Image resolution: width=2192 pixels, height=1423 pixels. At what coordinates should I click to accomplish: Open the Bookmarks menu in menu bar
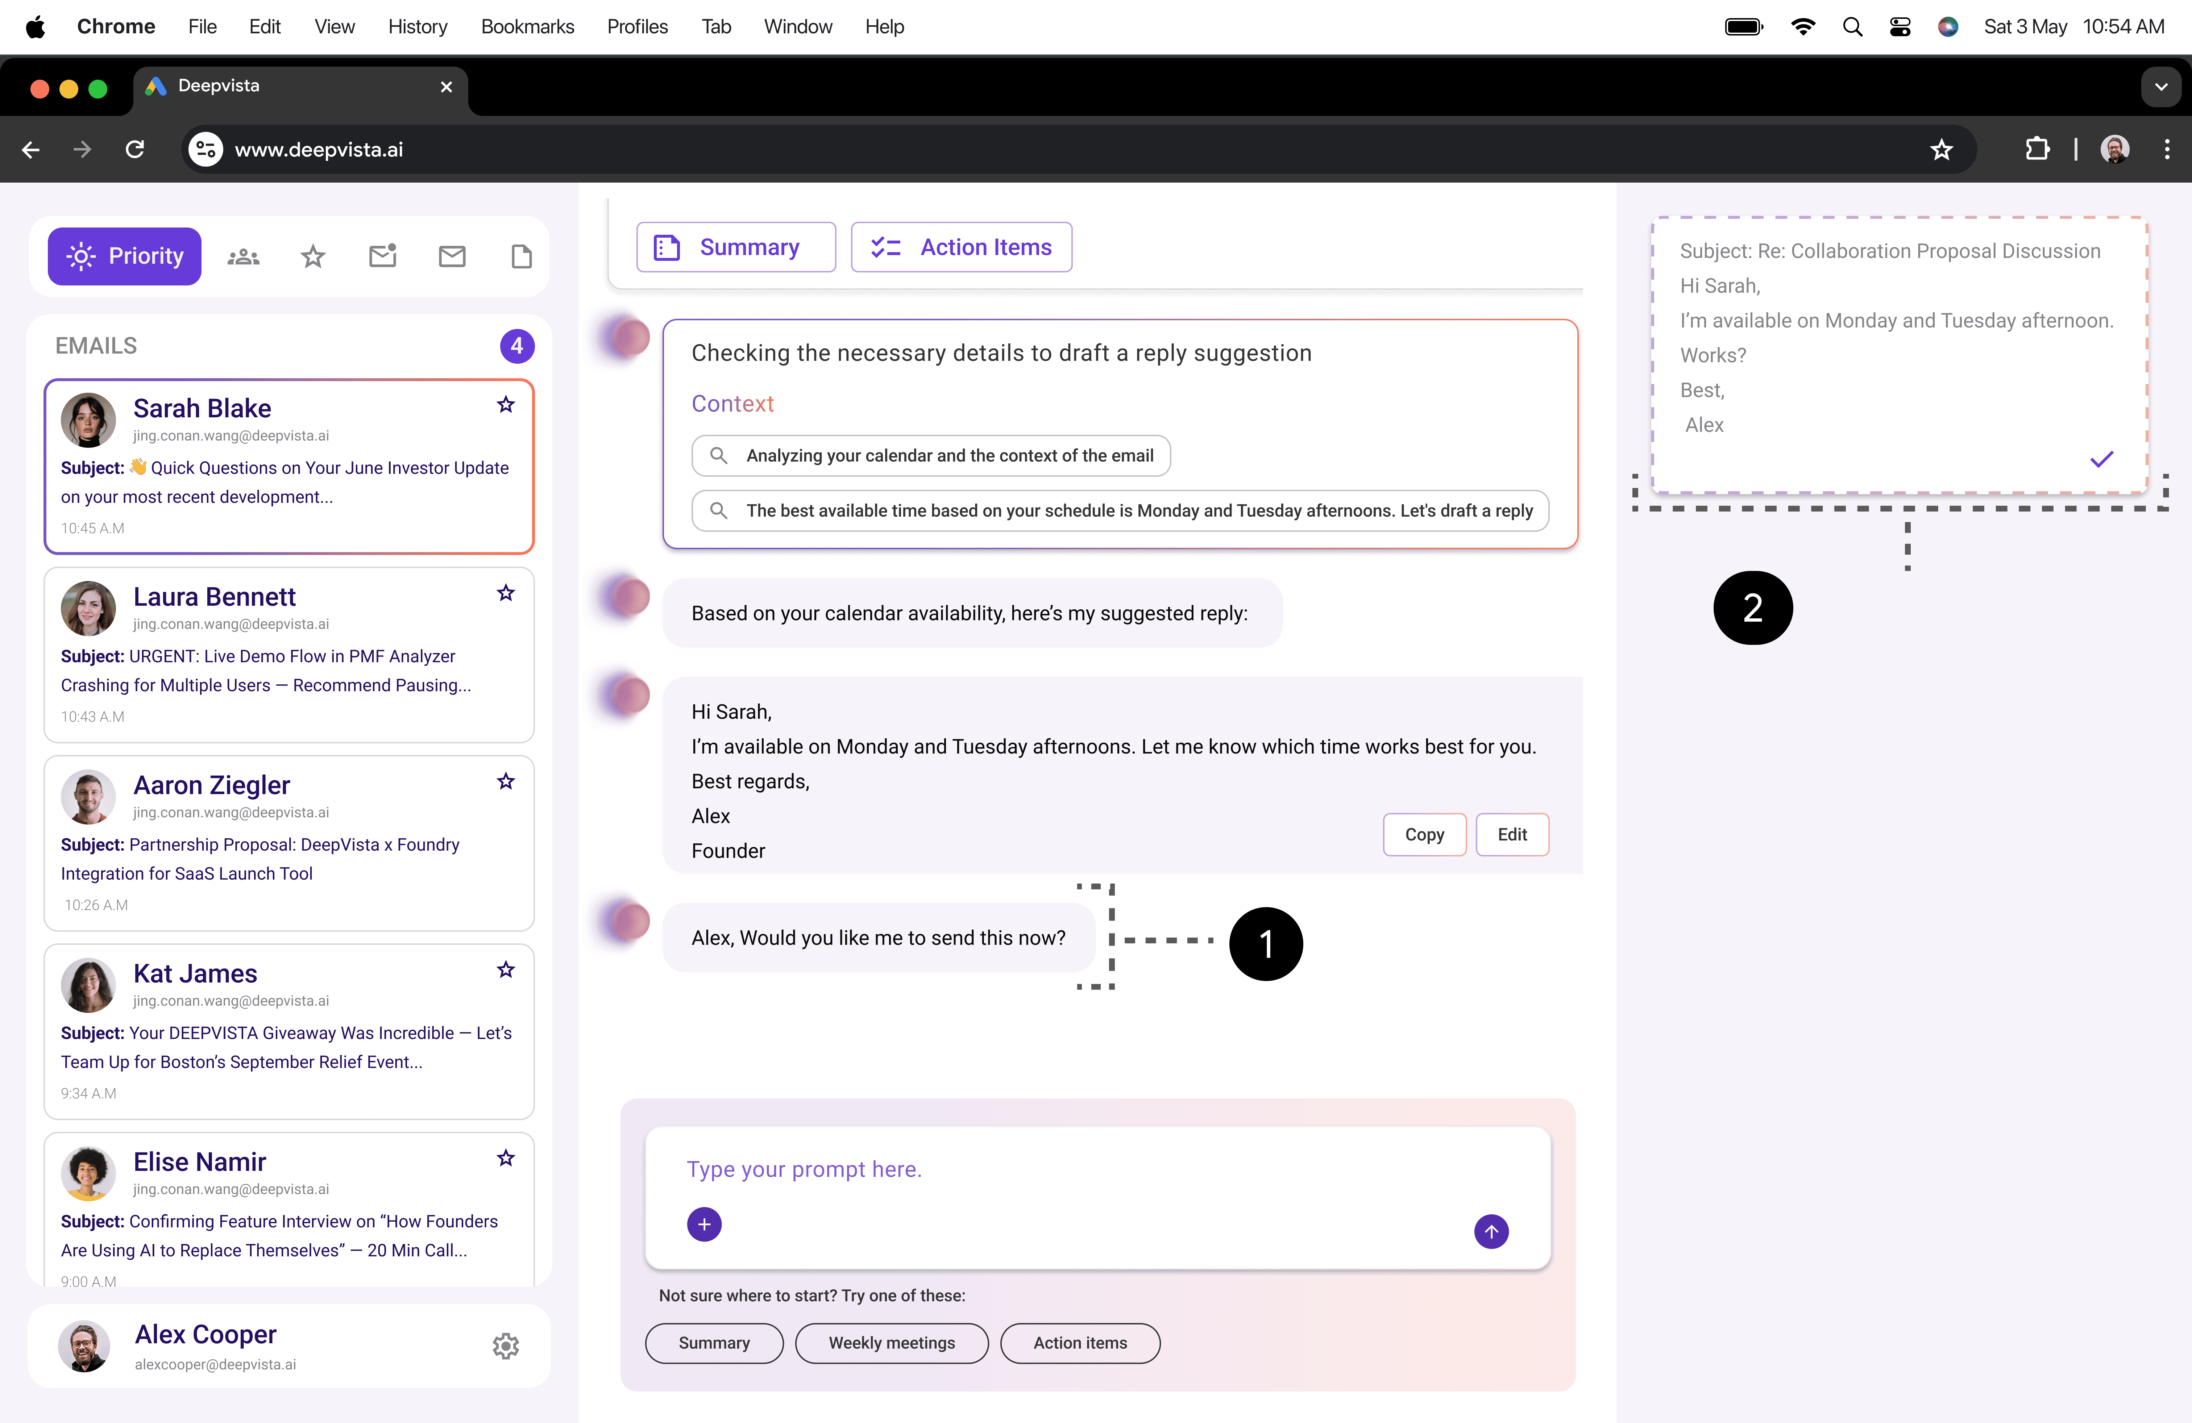coord(527,27)
